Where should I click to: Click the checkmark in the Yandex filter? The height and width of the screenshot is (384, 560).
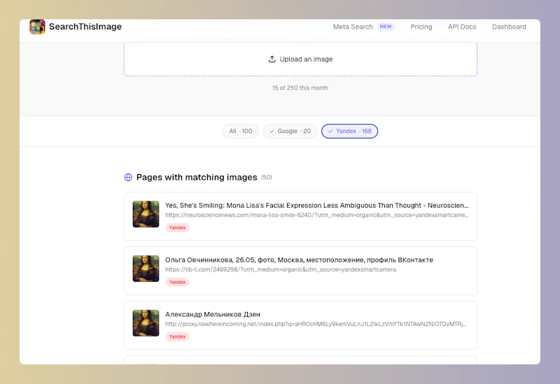click(x=330, y=131)
